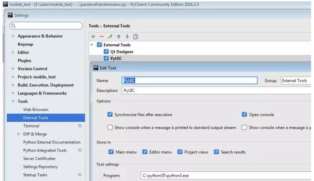Remove selected tool with minus icon
Image resolution: width=314 pixels, height=181 pixels.
tap(101, 37)
